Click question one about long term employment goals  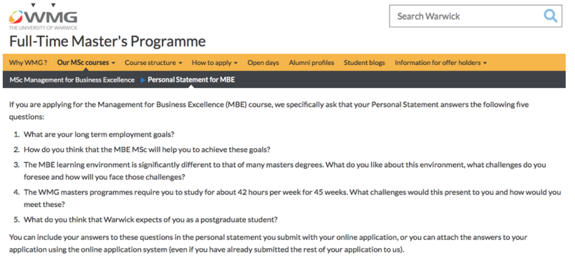(x=99, y=135)
